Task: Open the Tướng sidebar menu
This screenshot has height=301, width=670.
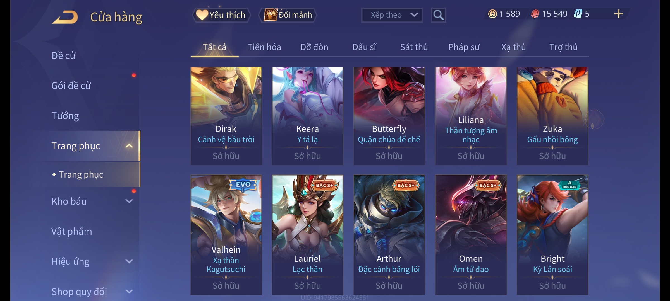Action: point(65,116)
